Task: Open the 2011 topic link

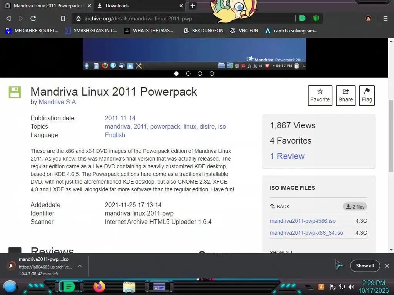Action: point(141,127)
